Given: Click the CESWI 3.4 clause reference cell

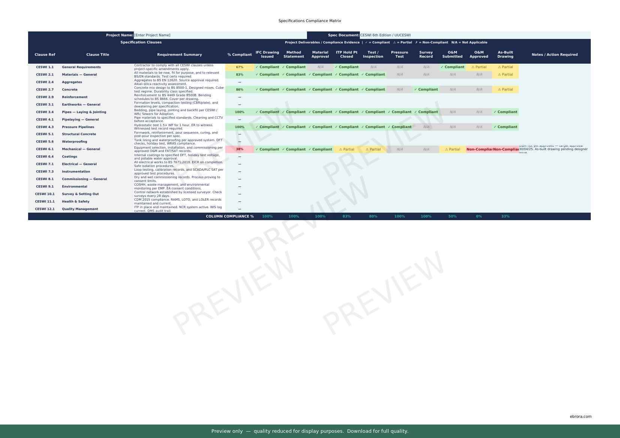Looking at the screenshot, I should coord(45,112).
